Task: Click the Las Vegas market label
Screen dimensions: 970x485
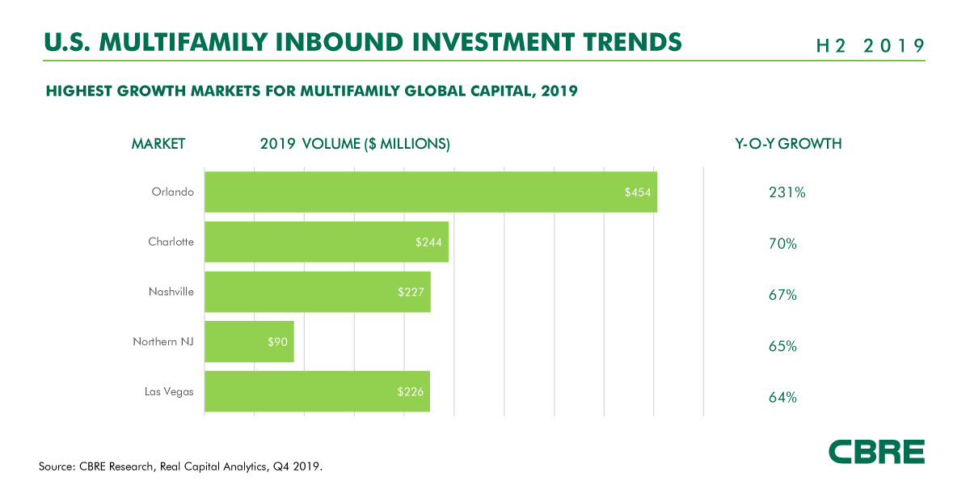Action: point(170,392)
